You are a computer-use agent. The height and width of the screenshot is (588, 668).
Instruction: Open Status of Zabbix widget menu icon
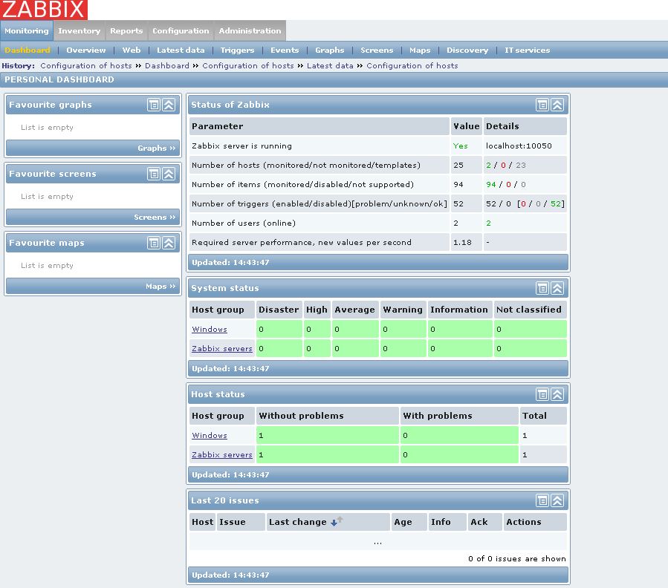click(542, 105)
